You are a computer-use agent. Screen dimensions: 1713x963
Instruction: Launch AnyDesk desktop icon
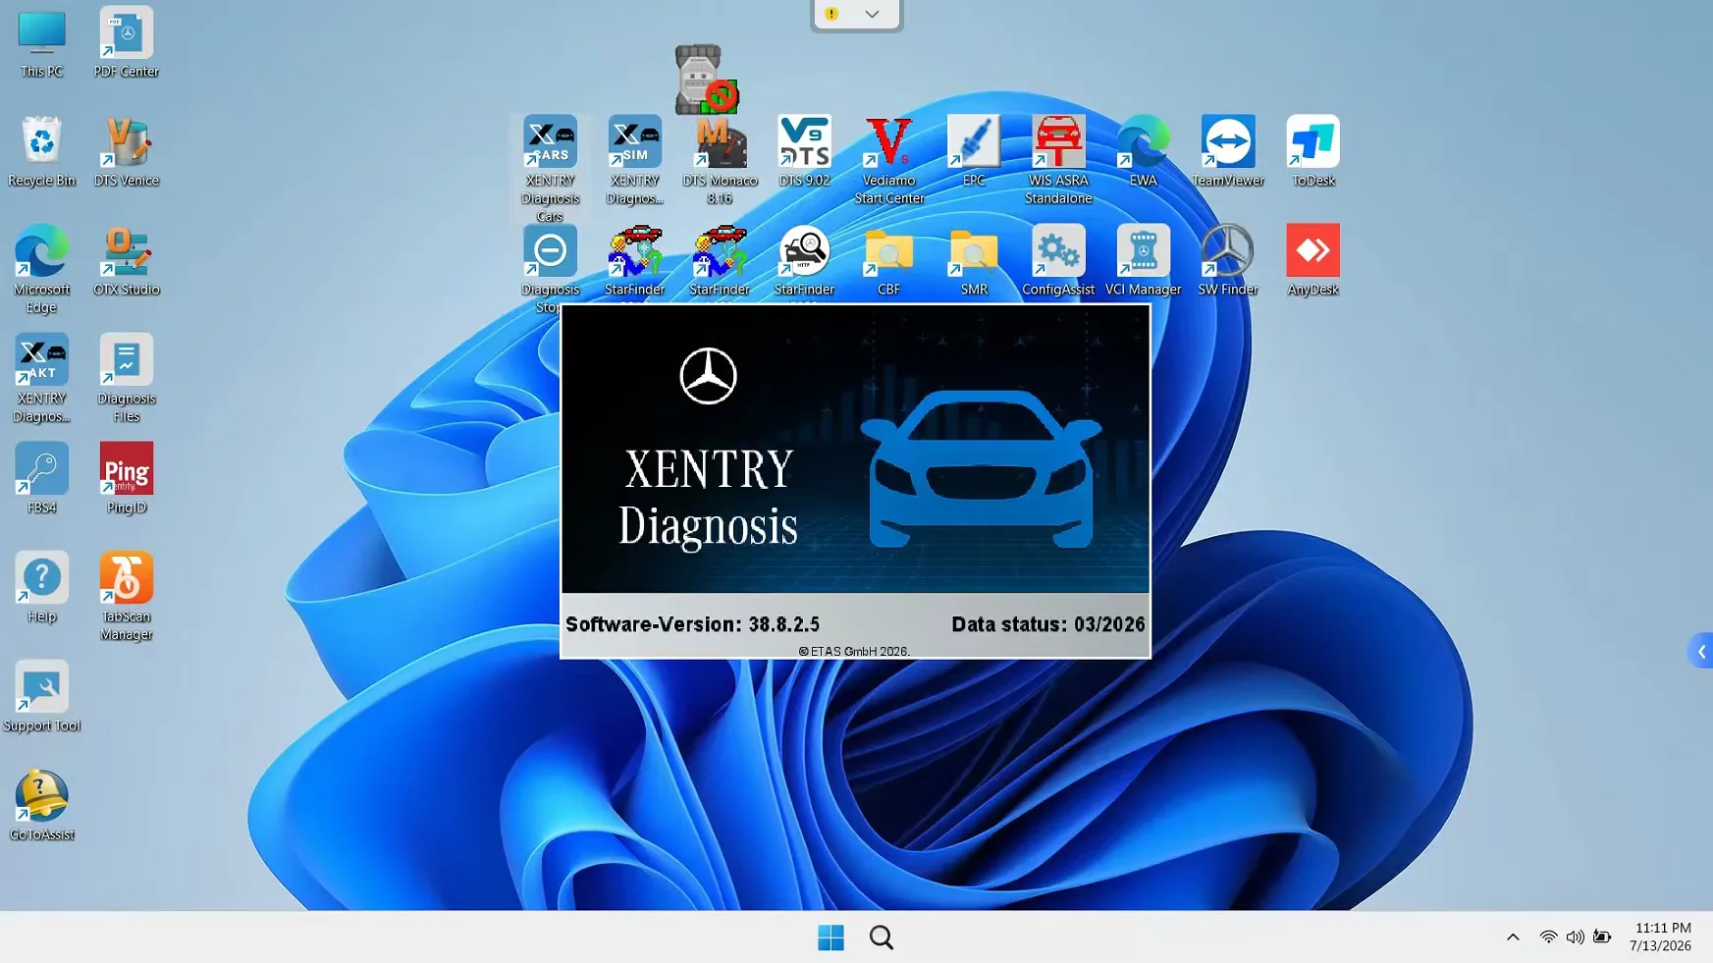tap(1312, 252)
